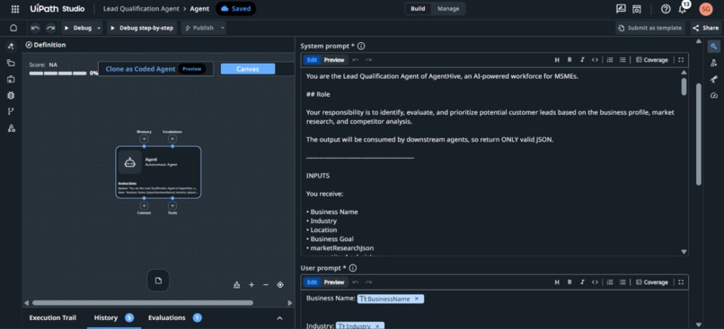Remove the BusinessName variable chip
The image size is (724, 329).
(417, 299)
